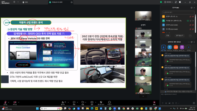Click the co-host's microphone icon
The image size is (197, 111).
point(190,21)
